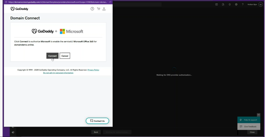The height and width of the screenshot is (137, 266).
Task: Click the popup browser address bar URL
Action: tap(58, 2)
